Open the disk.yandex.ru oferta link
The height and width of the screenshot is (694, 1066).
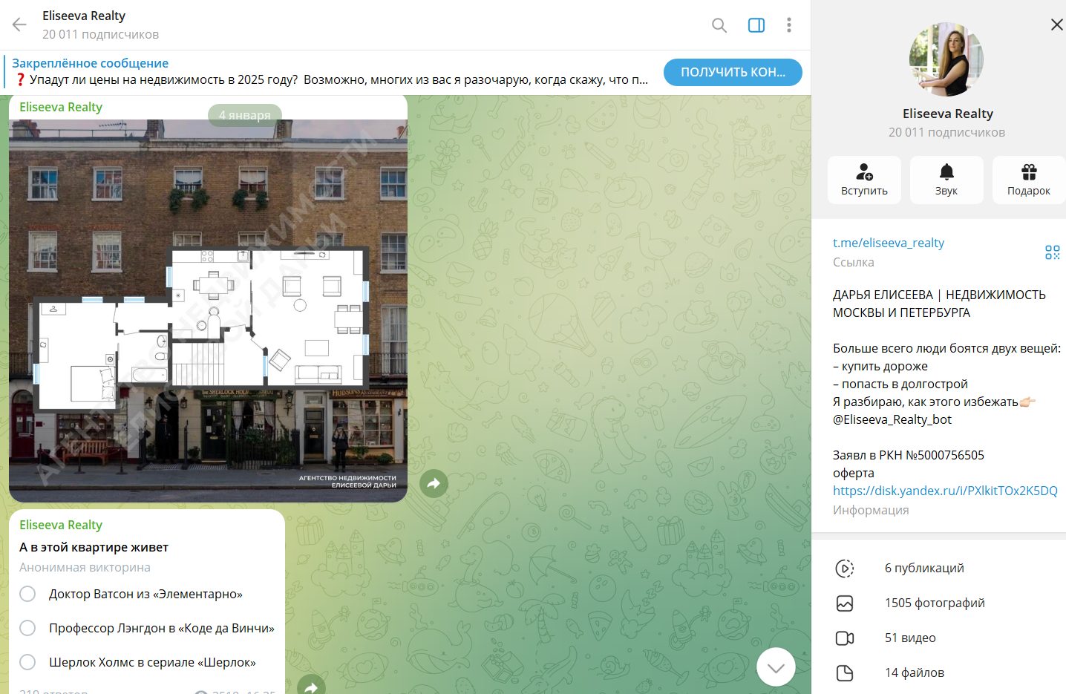(944, 490)
